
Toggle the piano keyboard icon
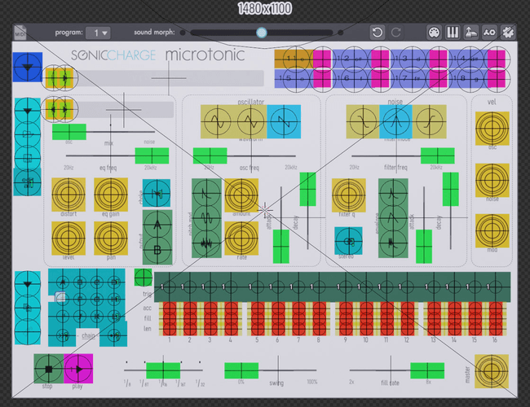pyautogui.click(x=453, y=33)
